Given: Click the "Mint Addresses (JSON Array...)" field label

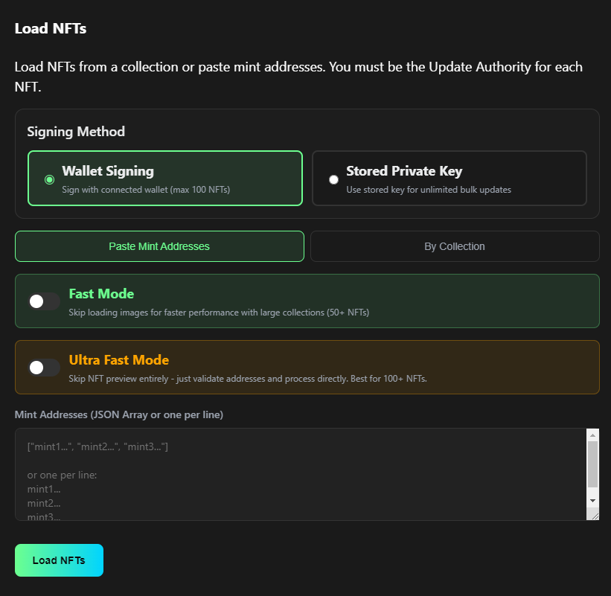Looking at the screenshot, I should tap(119, 414).
